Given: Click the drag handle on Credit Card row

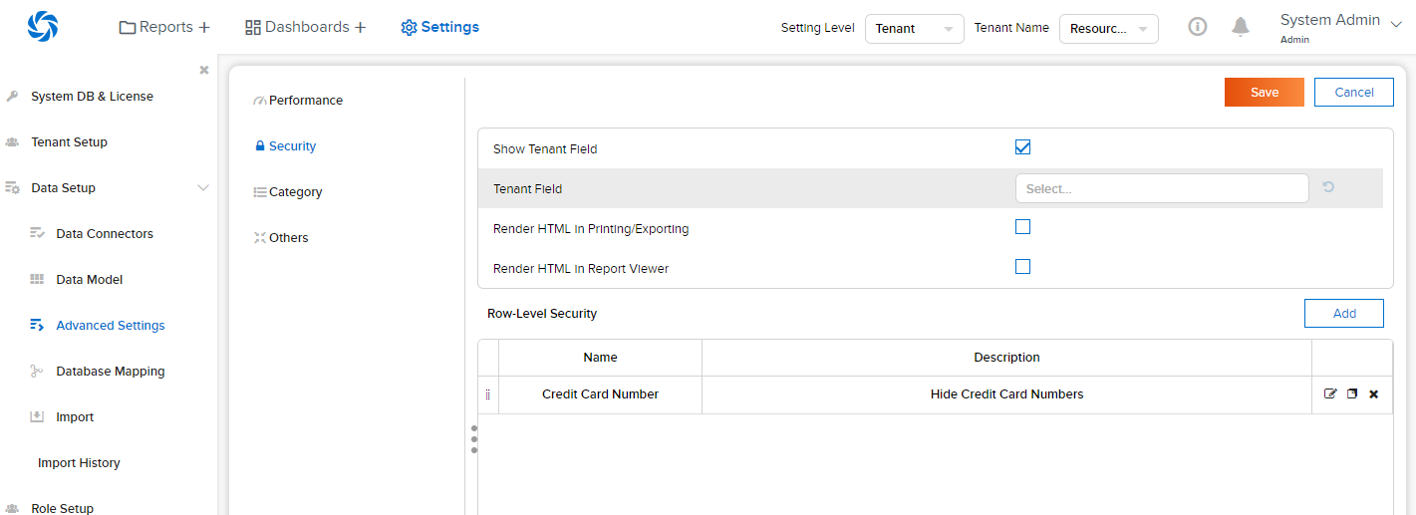Looking at the screenshot, I should 487,395.
